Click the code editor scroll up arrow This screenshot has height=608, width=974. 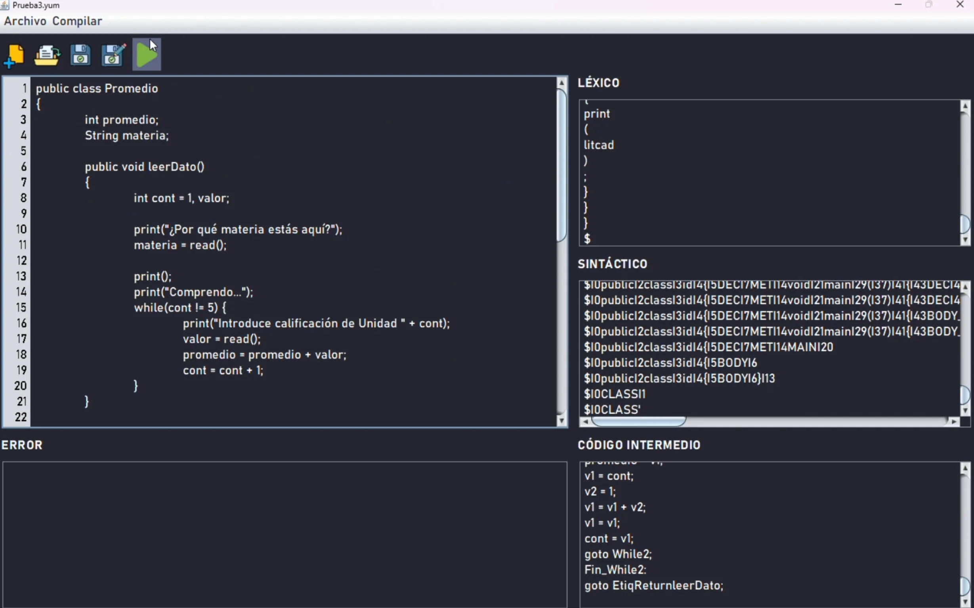pyautogui.click(x=561, y=82)
